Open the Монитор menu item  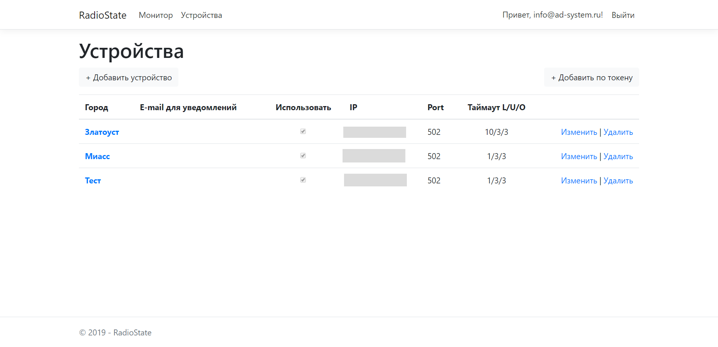click(156, 15)
